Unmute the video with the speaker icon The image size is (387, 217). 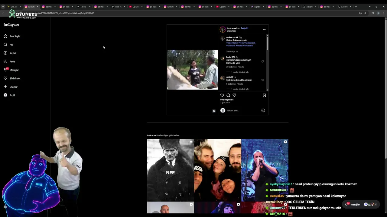click(x=214, y=111)
